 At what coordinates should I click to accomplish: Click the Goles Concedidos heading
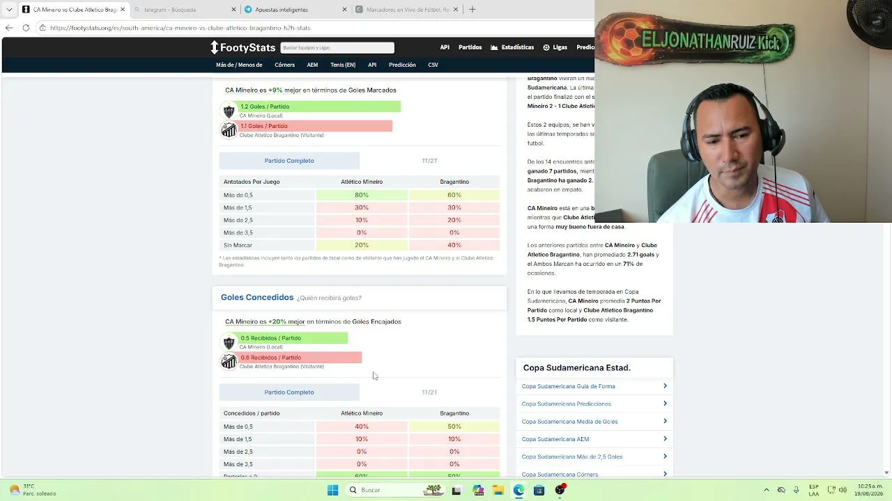257,297
